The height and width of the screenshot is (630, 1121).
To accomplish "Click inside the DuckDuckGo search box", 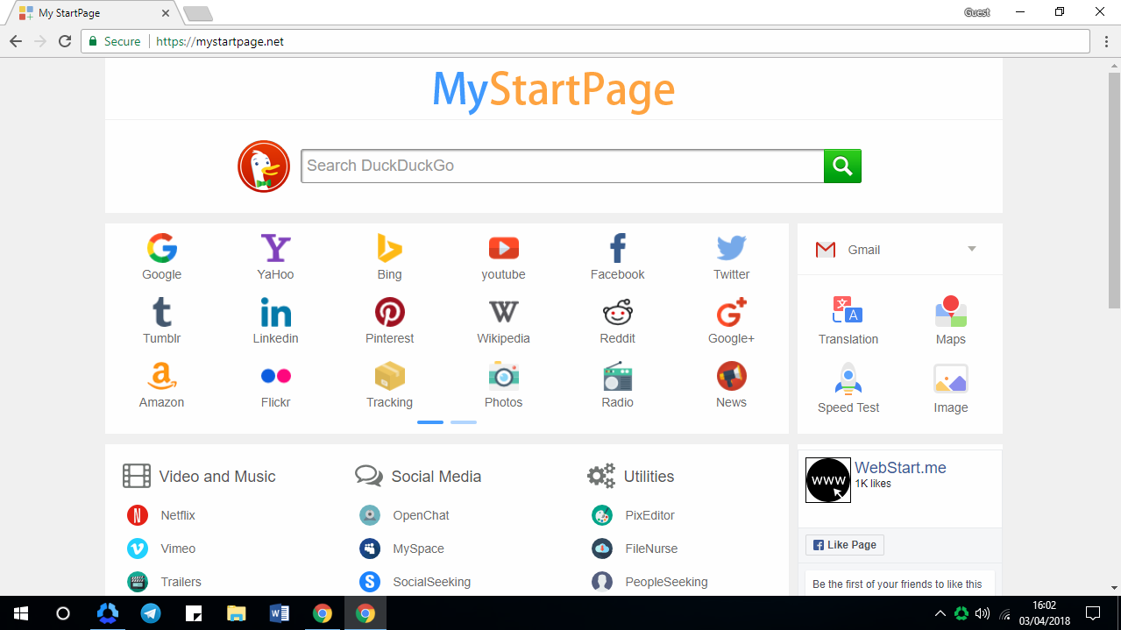I will pos(561,166).
